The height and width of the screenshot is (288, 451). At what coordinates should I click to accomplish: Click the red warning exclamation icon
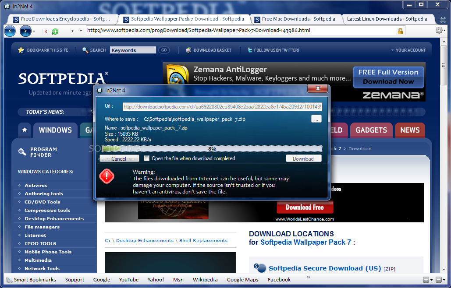pyautogui.click(x=107, y=176)
